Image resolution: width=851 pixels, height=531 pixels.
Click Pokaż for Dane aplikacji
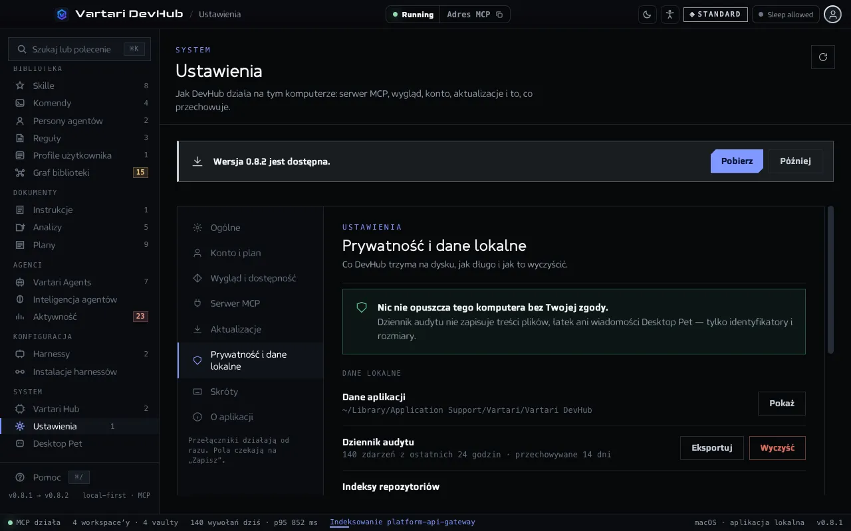pos(782,404)
